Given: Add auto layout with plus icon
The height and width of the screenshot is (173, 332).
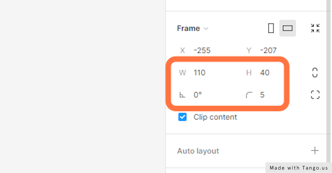Looking at the screenshot, I should point(315,151).
